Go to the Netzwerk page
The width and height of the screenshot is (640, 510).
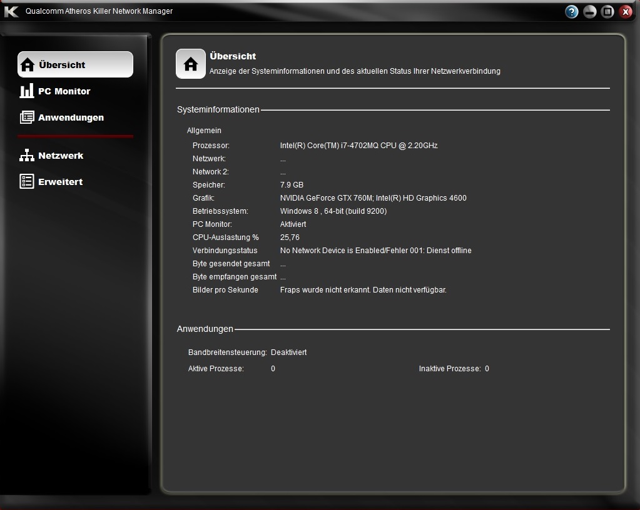pos(51,156)
